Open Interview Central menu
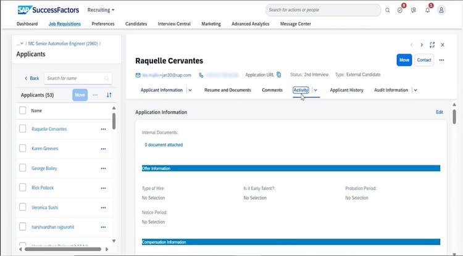463x256 pixels. (x=174, y=24)
